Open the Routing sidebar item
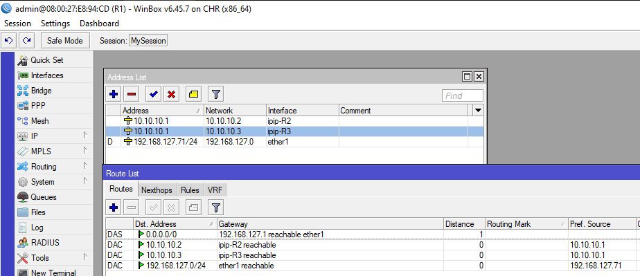 pos(54,167)
